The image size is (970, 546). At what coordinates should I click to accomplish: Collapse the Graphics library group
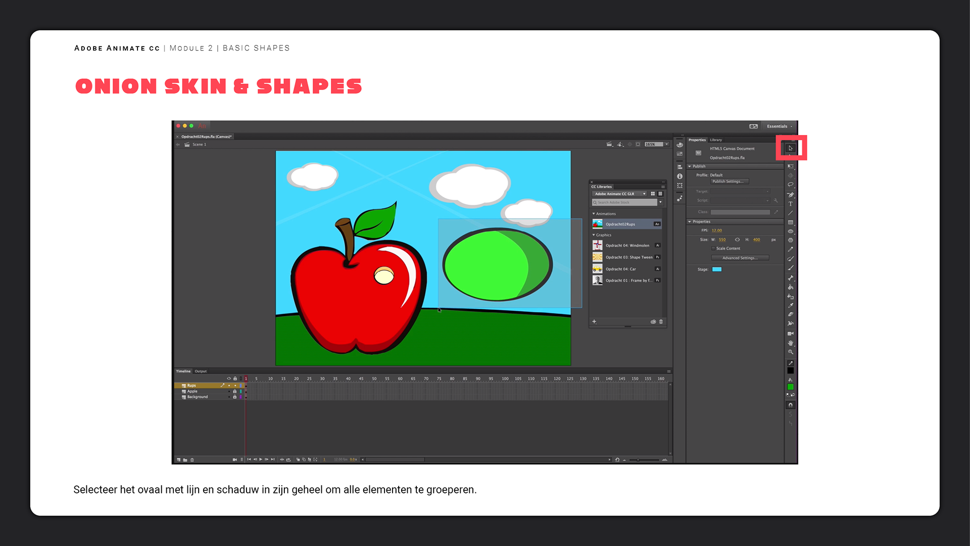(x=594, y=235)
